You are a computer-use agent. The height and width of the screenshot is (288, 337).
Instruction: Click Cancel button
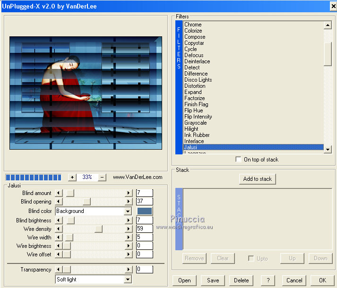pos(294,280)
